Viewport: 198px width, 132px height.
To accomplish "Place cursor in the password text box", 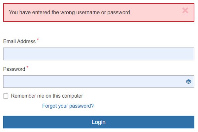I will (94, 82).
